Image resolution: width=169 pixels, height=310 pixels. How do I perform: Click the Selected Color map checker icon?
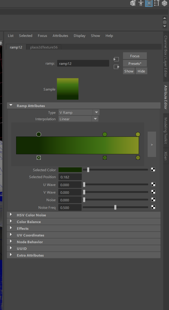click(x=153, y=170)
